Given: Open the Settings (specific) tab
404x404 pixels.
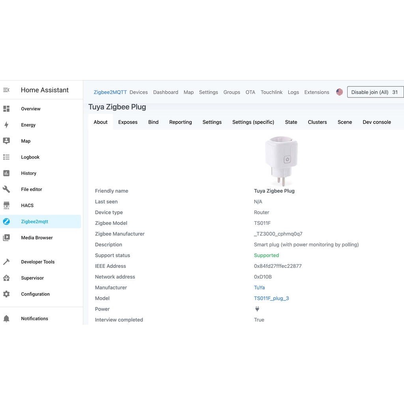Looking at the screenshot, I should 253,122.
